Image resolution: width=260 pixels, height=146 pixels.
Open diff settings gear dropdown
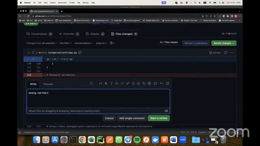pos(112,43)
